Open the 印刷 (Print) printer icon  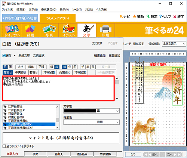[x=105, y=30]
